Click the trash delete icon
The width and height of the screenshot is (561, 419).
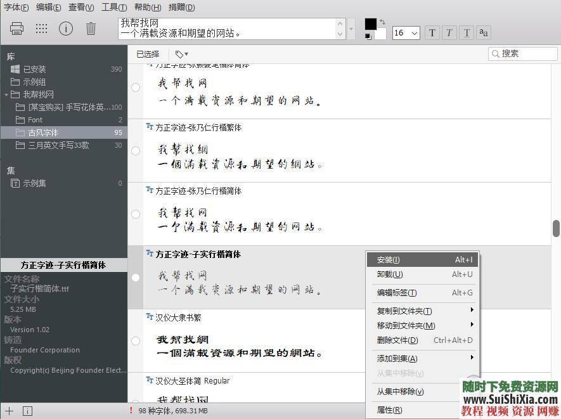click(91, 28)
